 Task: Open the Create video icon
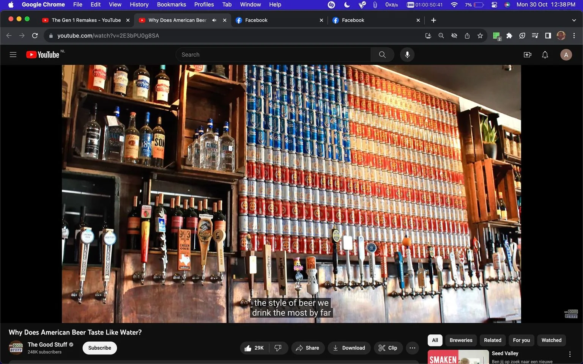coord(528,55)
